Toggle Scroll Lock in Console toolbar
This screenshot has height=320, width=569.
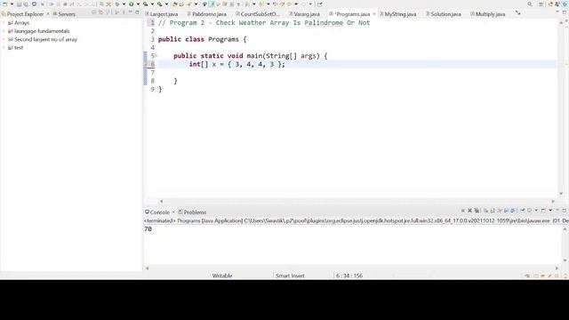(493, 211)
